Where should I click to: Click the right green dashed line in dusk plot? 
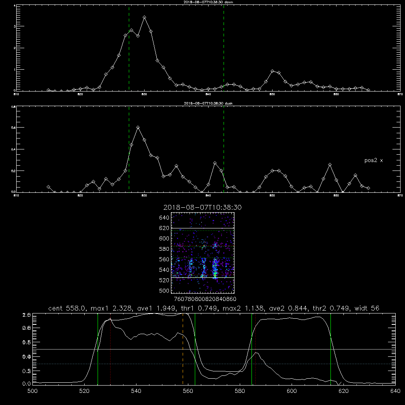click(224, 149)
